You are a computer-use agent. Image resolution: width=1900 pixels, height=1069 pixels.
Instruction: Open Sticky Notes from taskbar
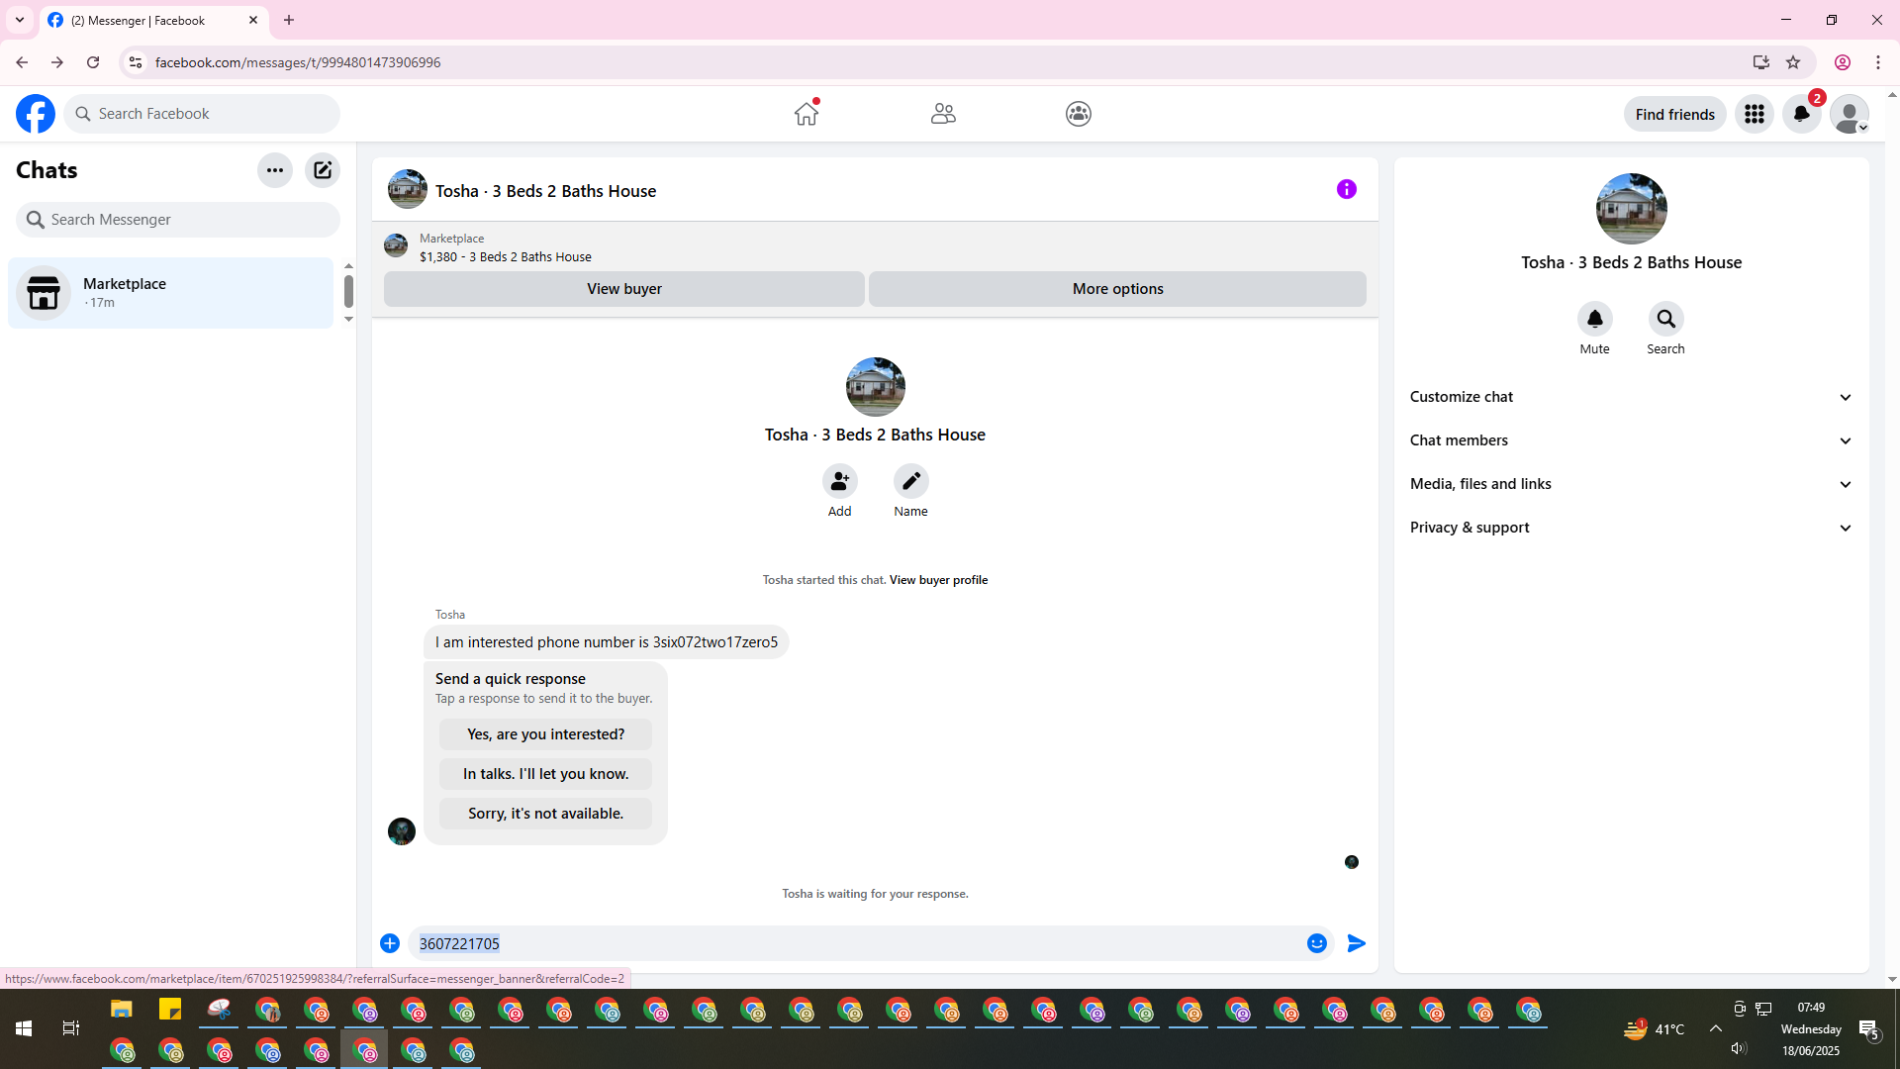[x=170, y=1010]
